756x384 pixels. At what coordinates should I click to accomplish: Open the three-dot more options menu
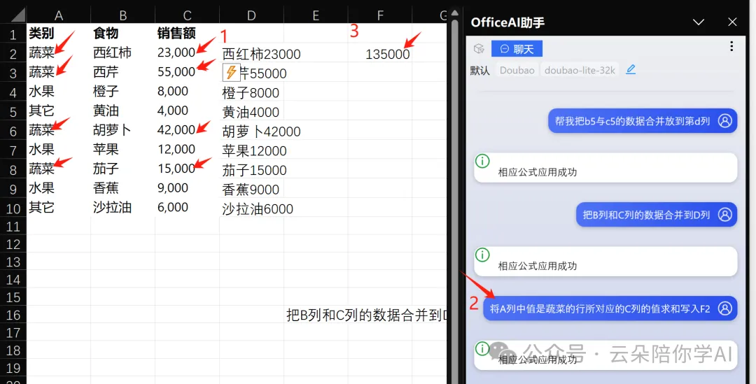pyautogui.click(x=731, y=46)
